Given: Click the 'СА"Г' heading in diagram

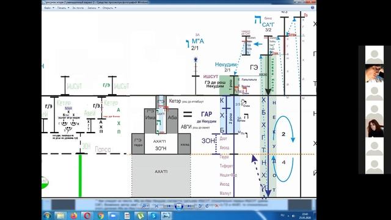Looking at the screenshot, I should click(268, 24).
